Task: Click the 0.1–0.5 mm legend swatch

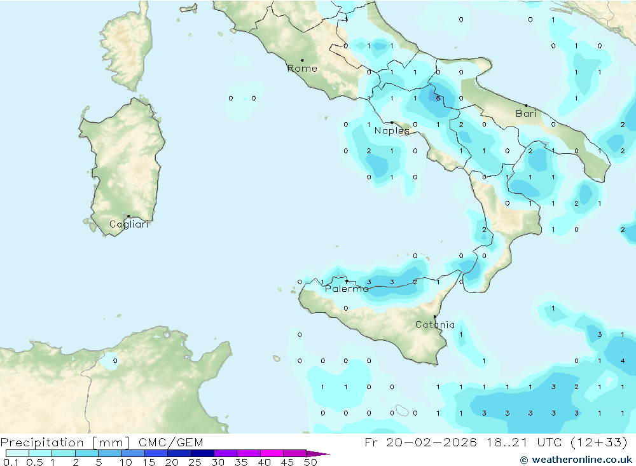Action: coord(17,453)
